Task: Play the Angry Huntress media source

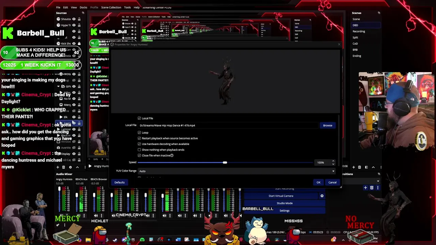Action: pyautogui.click(x=90, y=166)
